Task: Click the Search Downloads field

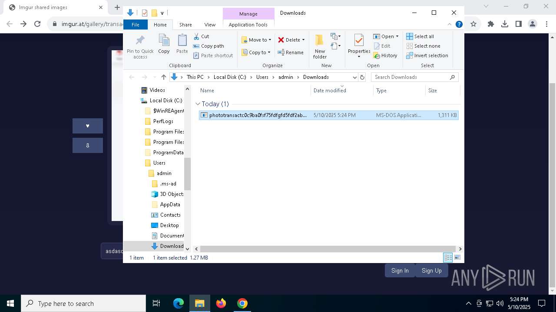Action: 414,77
